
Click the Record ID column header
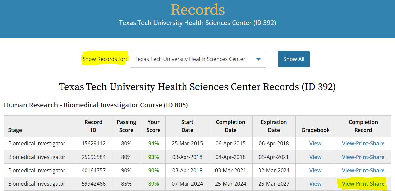click(94, 126)
